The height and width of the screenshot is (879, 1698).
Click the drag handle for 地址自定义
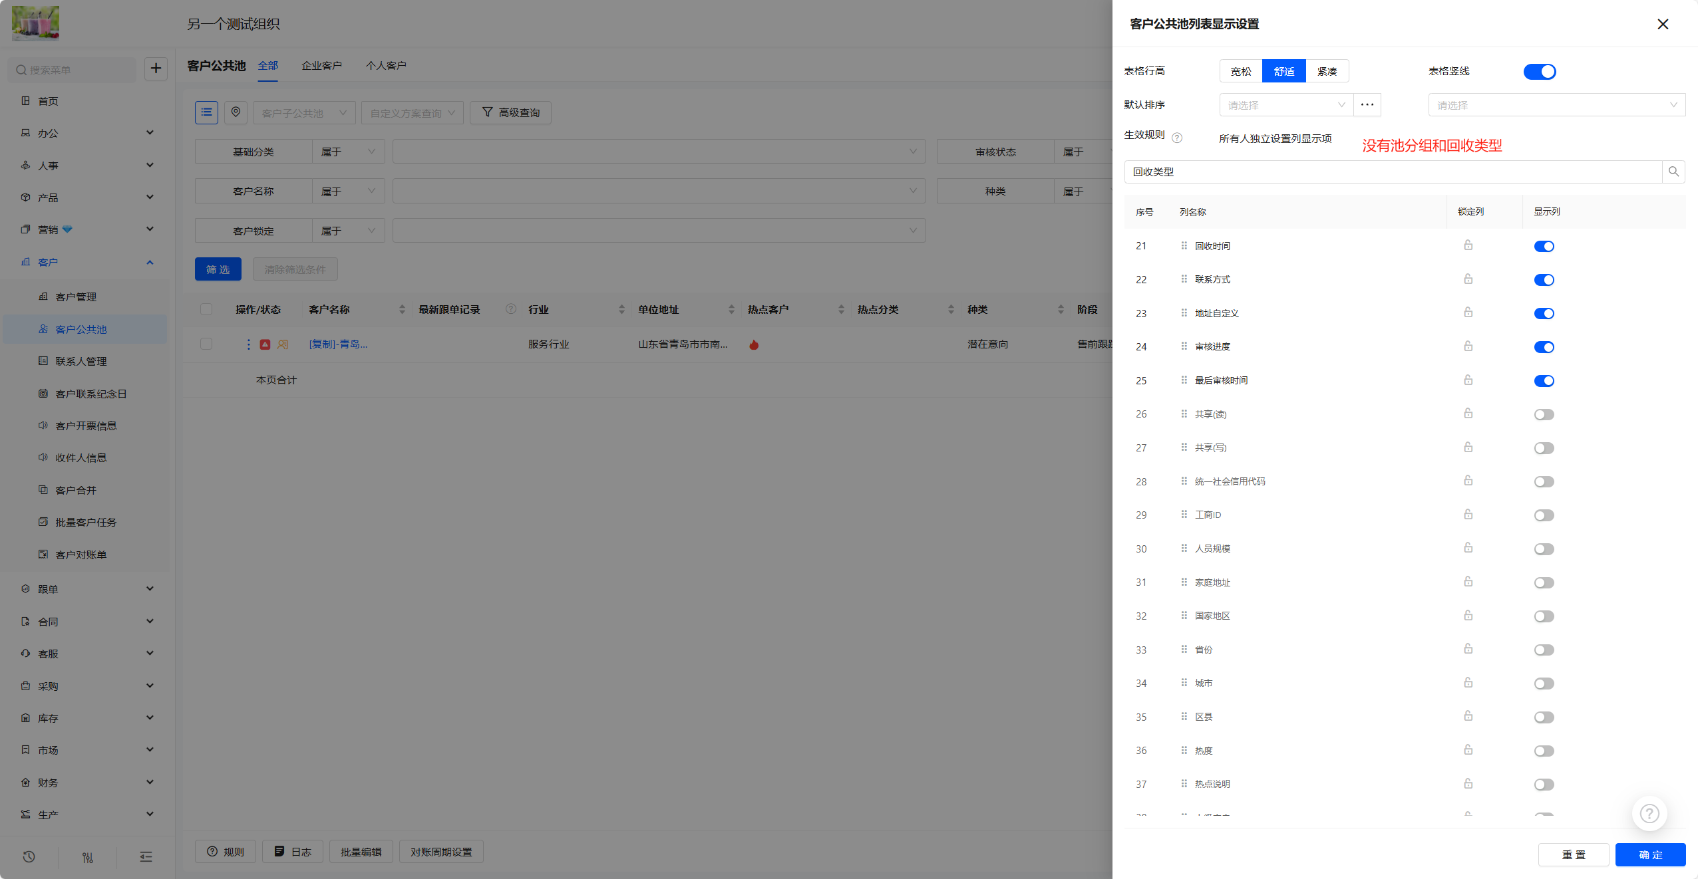[1184, 313]
